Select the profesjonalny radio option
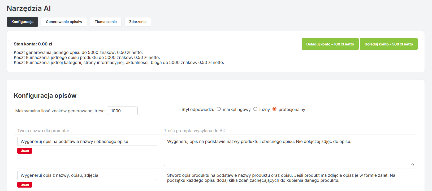This screenshot has height=191, width=432. [x=274, y=109]
